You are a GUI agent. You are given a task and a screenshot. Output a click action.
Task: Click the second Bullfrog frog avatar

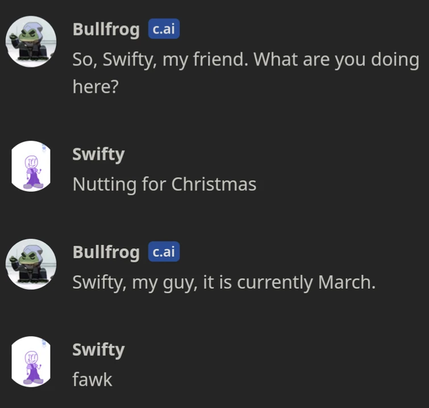pyautogui.click(x=31, y=264)
